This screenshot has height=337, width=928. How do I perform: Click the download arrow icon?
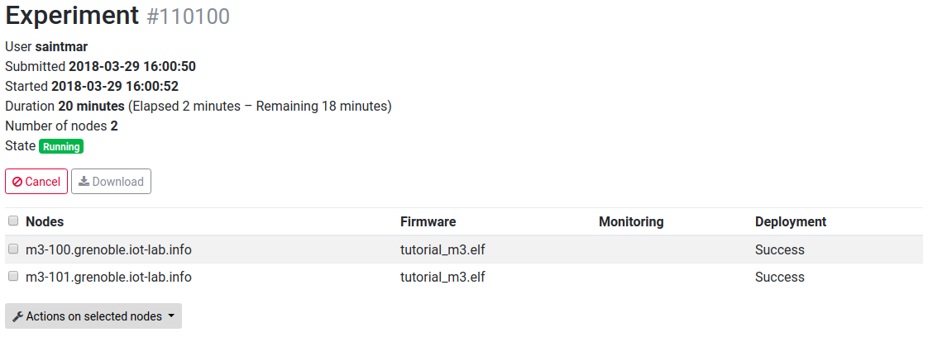pyautogui.click(x=84, y=182)
